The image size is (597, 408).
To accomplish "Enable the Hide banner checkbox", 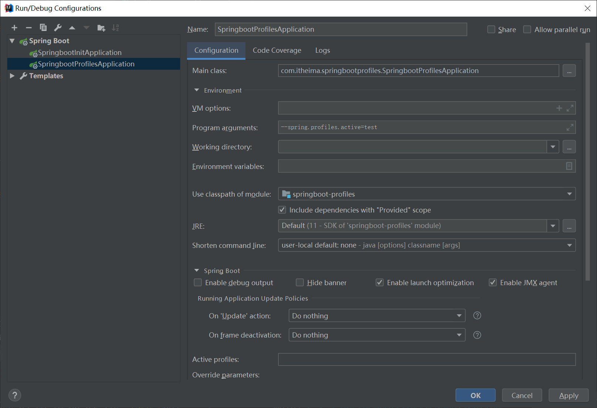I will [300, 283].
